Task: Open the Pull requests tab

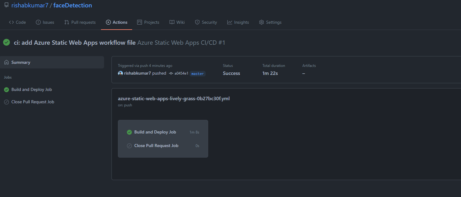Action: click(80, 22)
